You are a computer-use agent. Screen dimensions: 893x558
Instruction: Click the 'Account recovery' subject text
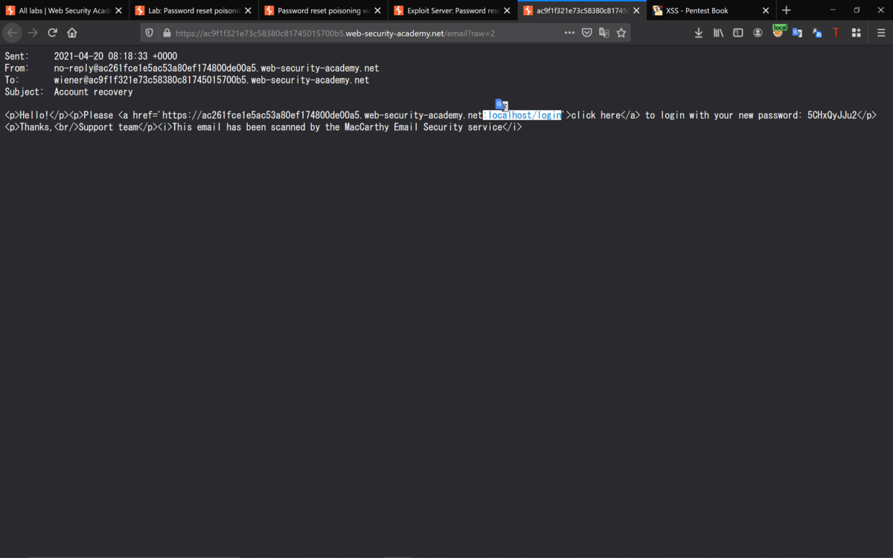[x=93, y=92]
